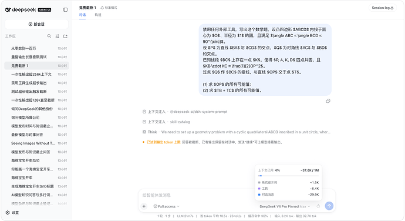Click the send arrow button

pos(329,206)
